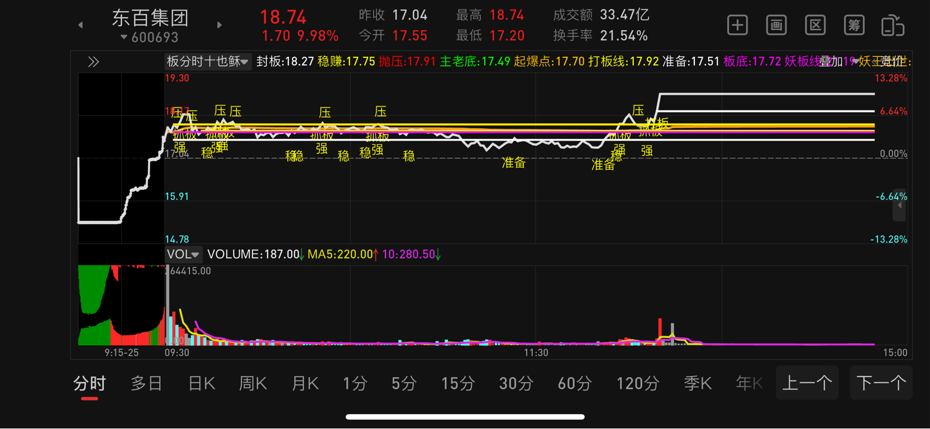The height and width of the screenshot is (429, 930).
Task: Switch to the 年K tab
Action: click(x=749, y=383)
